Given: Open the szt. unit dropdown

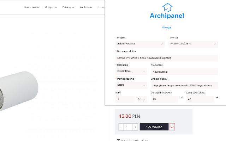Looking at the screenshot, I should [142, 99].
